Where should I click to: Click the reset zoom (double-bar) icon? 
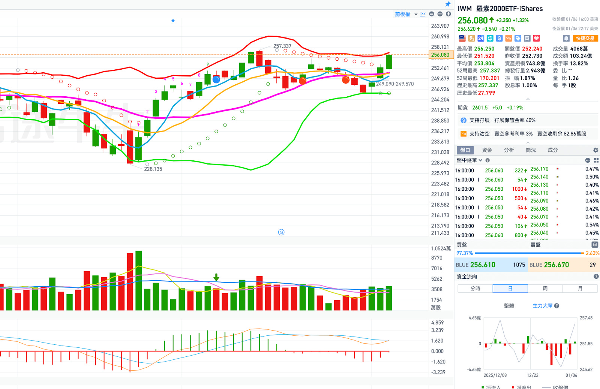432,14
